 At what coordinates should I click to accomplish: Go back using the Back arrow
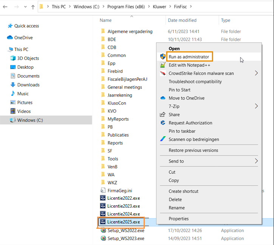point(5,7)
